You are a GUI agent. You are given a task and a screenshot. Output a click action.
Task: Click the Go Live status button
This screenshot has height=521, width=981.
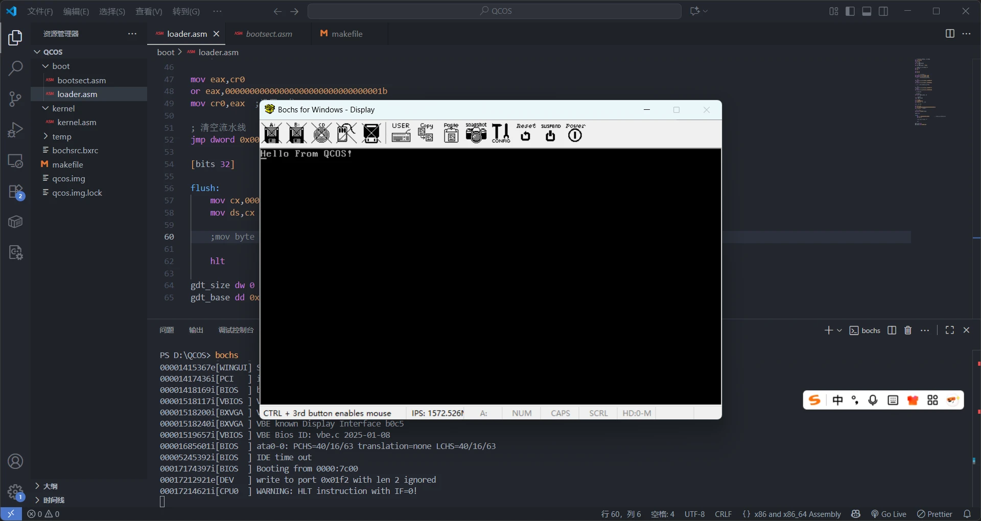[x=889, y=514]
